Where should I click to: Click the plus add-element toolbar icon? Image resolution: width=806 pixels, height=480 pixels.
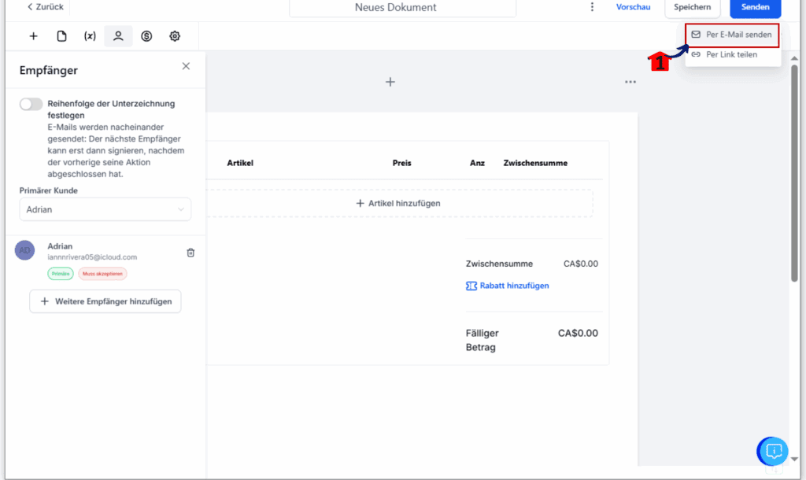tap(33, 36)
